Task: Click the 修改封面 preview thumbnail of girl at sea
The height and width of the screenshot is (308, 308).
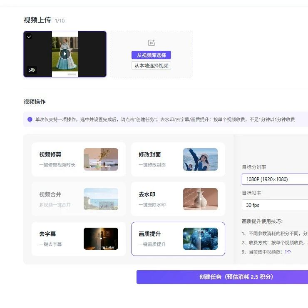Action: coord(200,159)
